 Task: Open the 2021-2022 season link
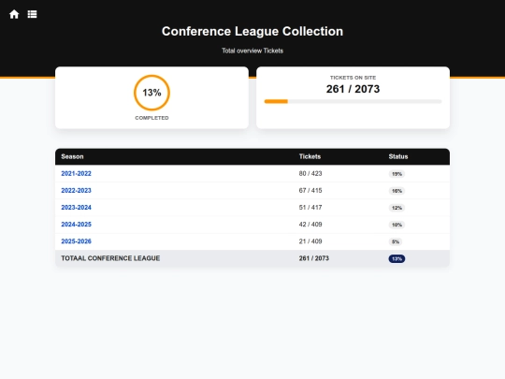pos(76,174)
